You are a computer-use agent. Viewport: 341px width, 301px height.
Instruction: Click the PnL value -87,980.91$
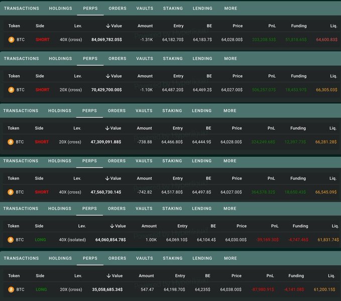pos(263,289)
